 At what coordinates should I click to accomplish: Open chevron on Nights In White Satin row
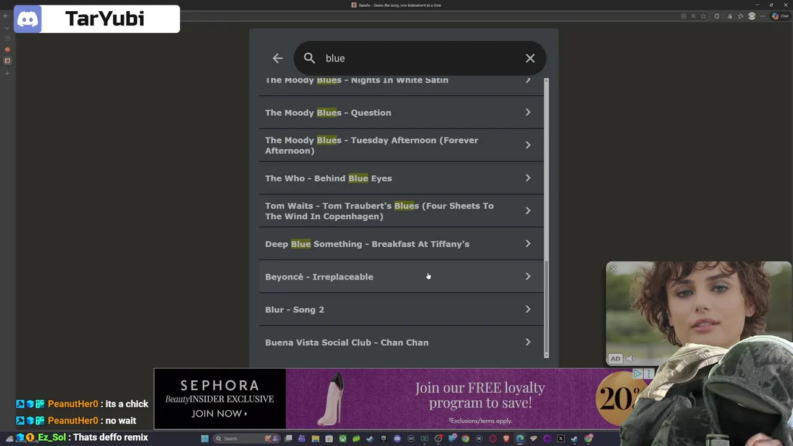[528, 80]
